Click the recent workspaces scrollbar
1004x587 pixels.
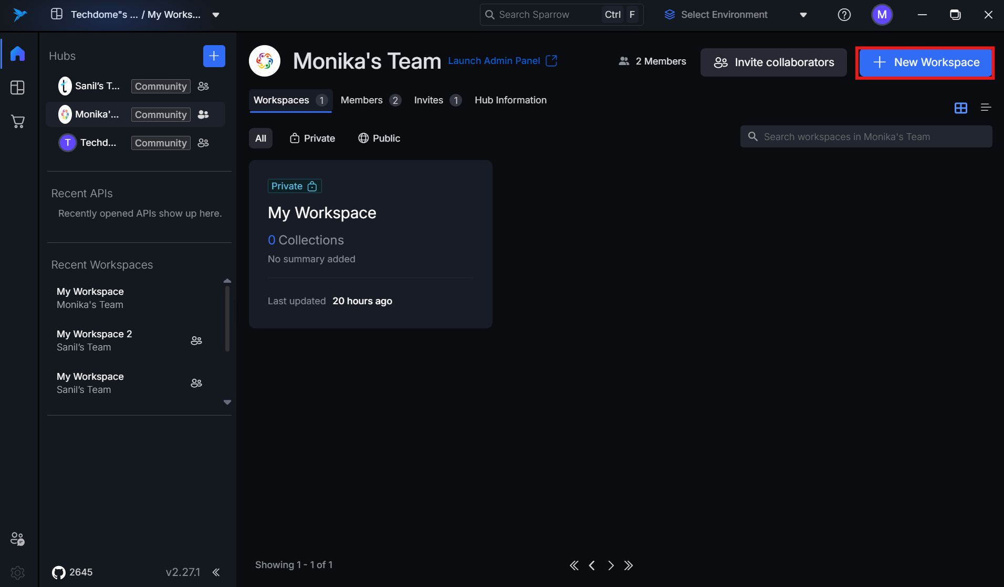[227, 319]
